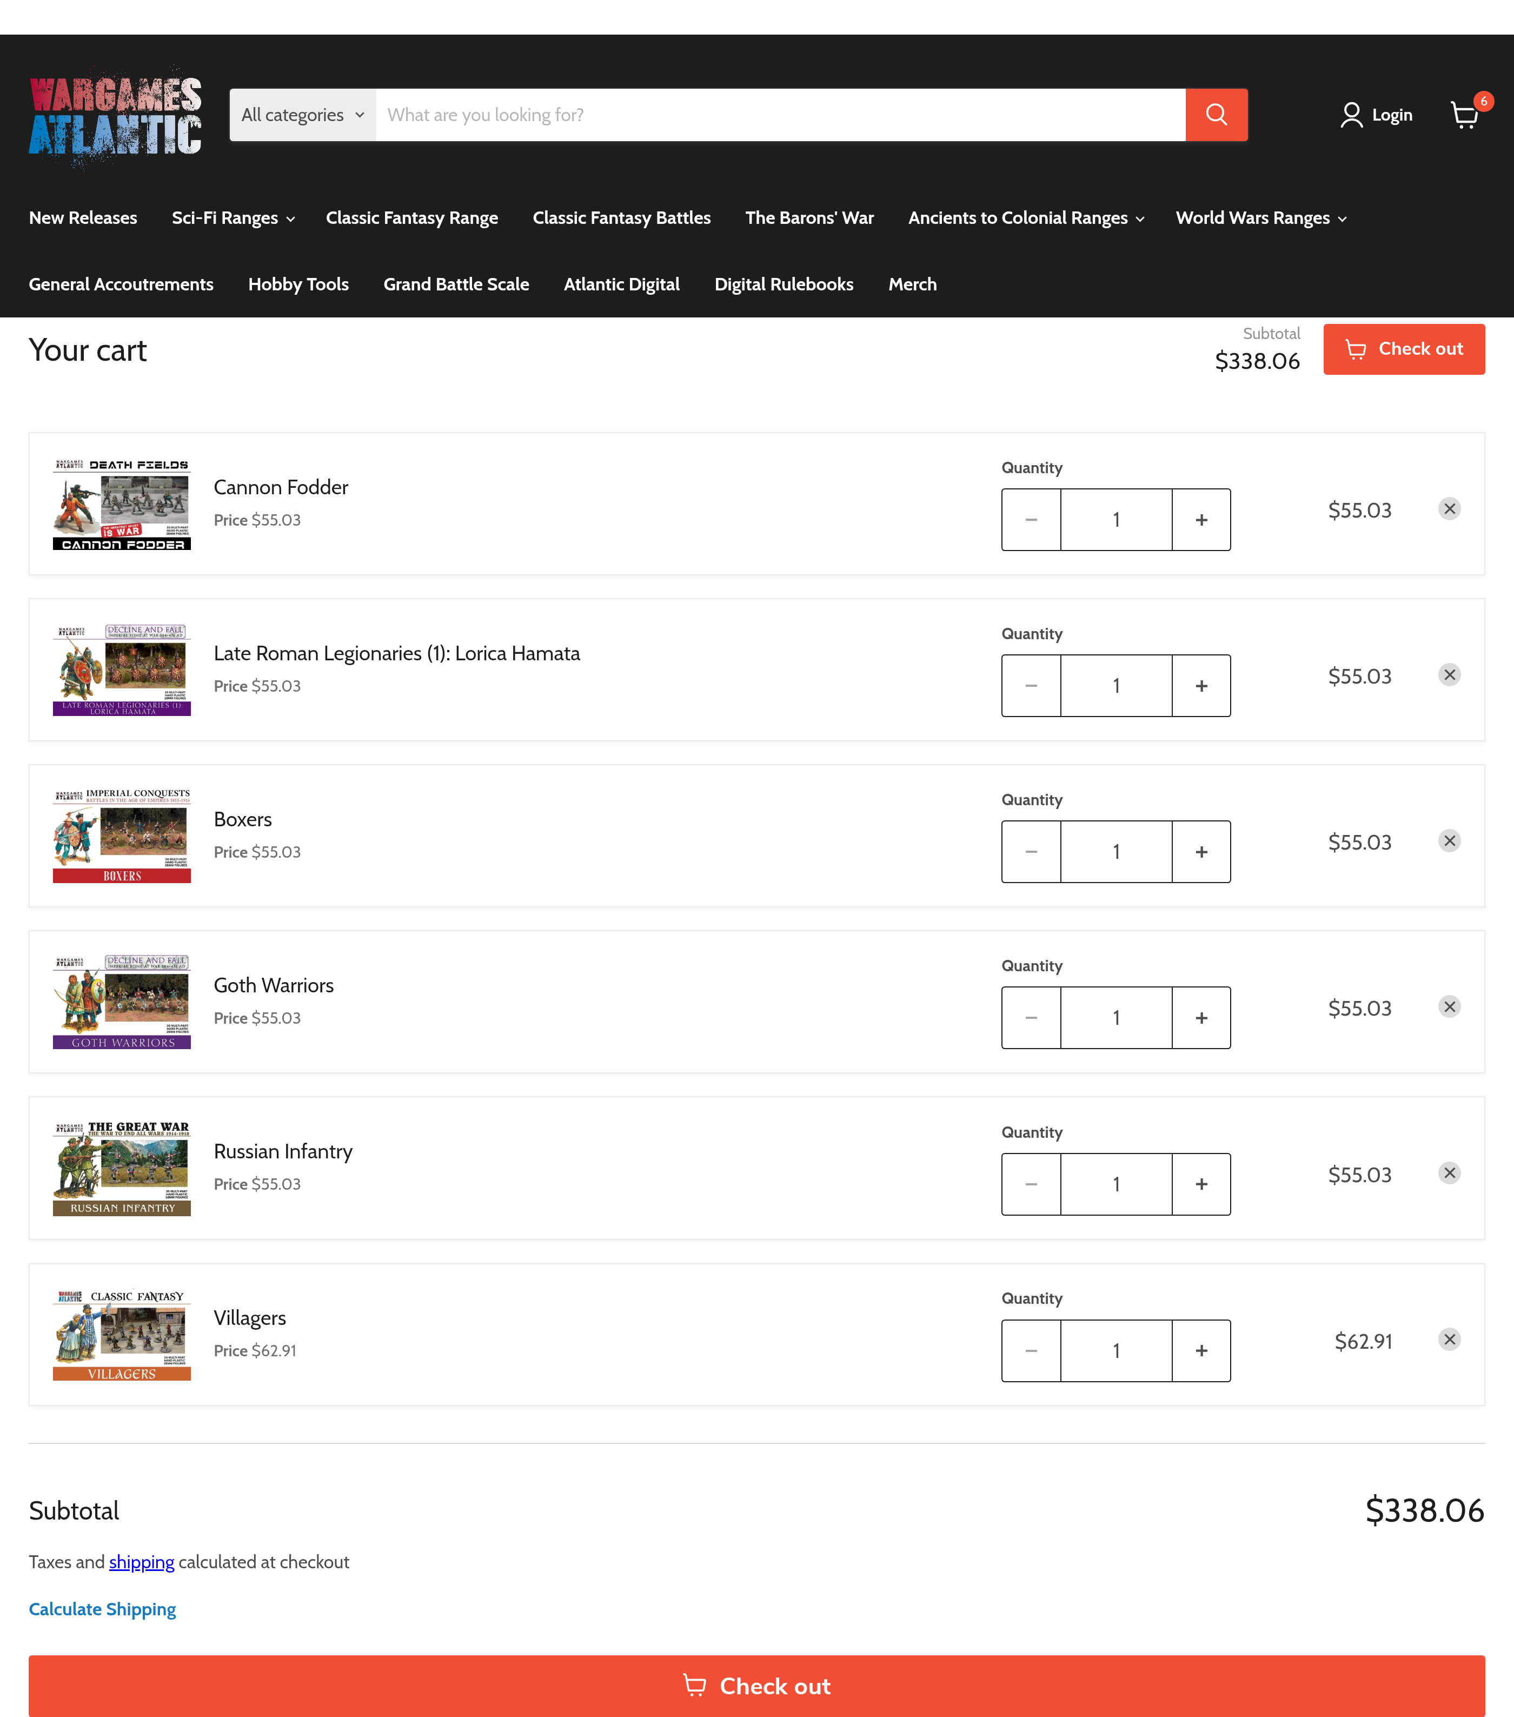Screen dimensions: 1514x1717
Task: Increase Villagers quantity with plus
Action: pyautogui.click(x=1201, y=1351)
